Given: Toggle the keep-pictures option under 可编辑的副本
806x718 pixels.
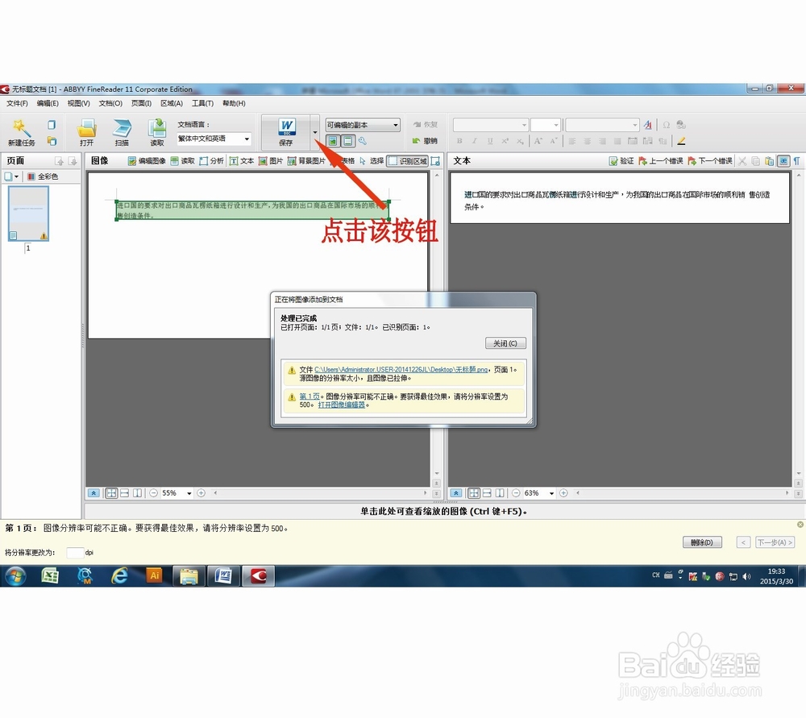Looking at the screenshot, I should (x=333, y=141).
